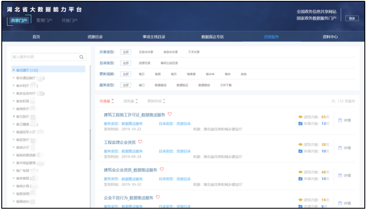
Task: Click heart icon beside 工程监理企业资质
Action: click(140, 142)
